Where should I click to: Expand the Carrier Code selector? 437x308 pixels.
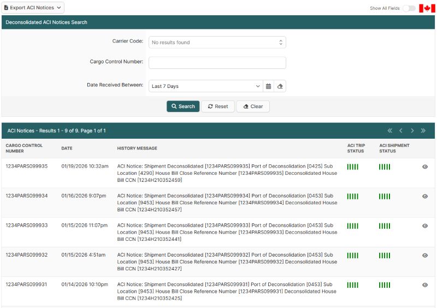point(217,42)
